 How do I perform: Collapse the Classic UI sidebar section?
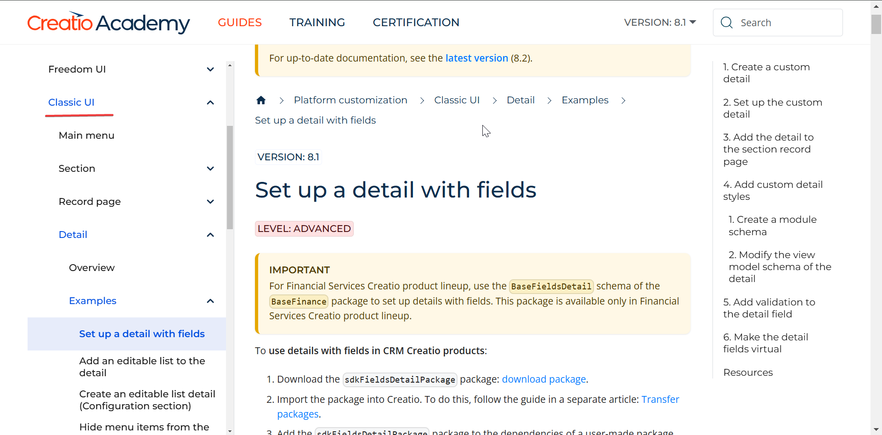coord(210,102)
